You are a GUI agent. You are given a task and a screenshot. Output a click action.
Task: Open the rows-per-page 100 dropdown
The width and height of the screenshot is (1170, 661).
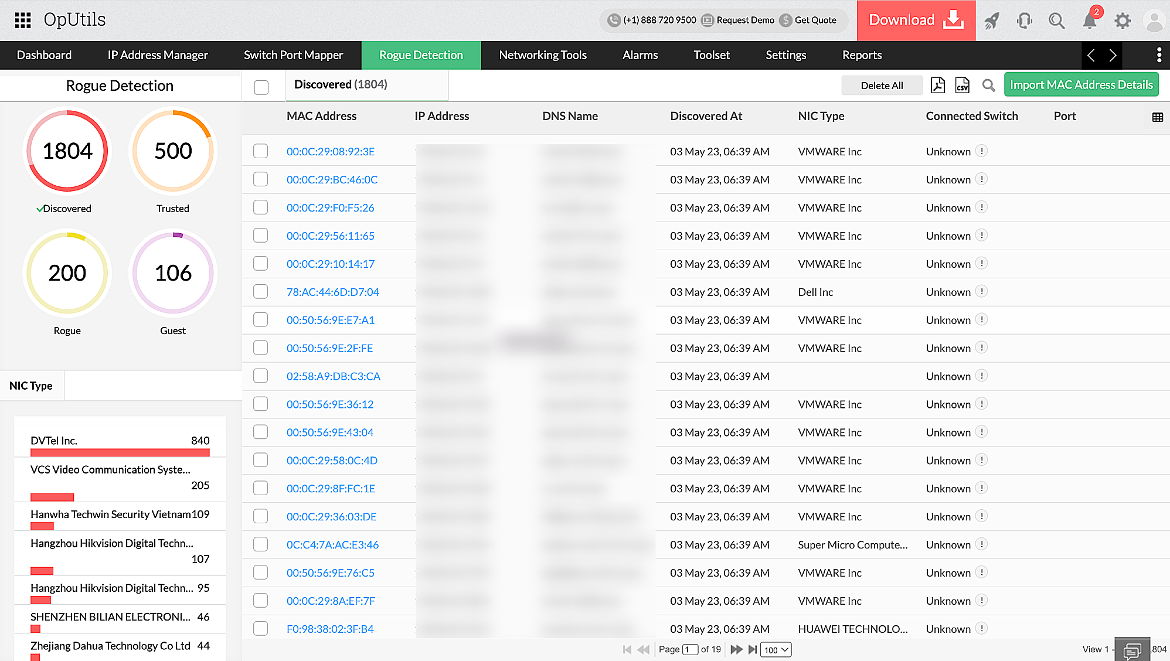coord(776,649)
